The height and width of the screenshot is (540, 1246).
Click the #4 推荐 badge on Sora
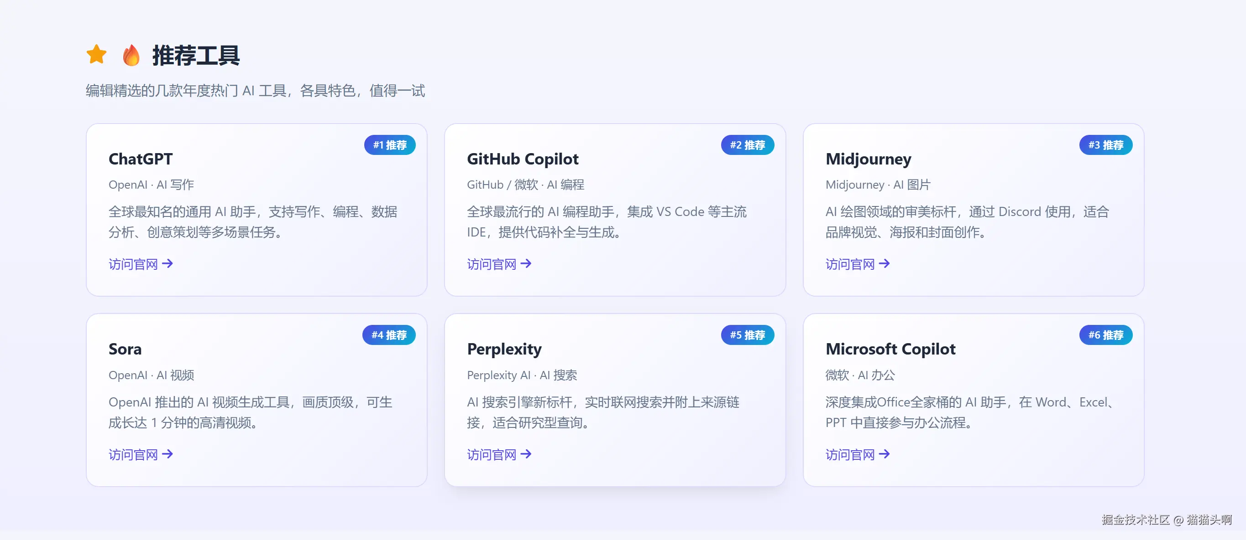389,335
